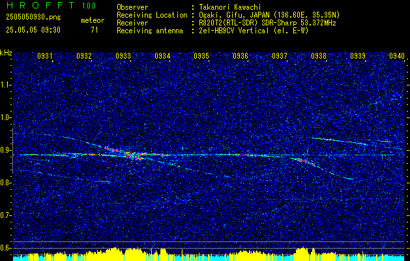The width and height of the screenshot is (410, 261).
Task: Click the 0934 time marker
Action: click(162, 55)
